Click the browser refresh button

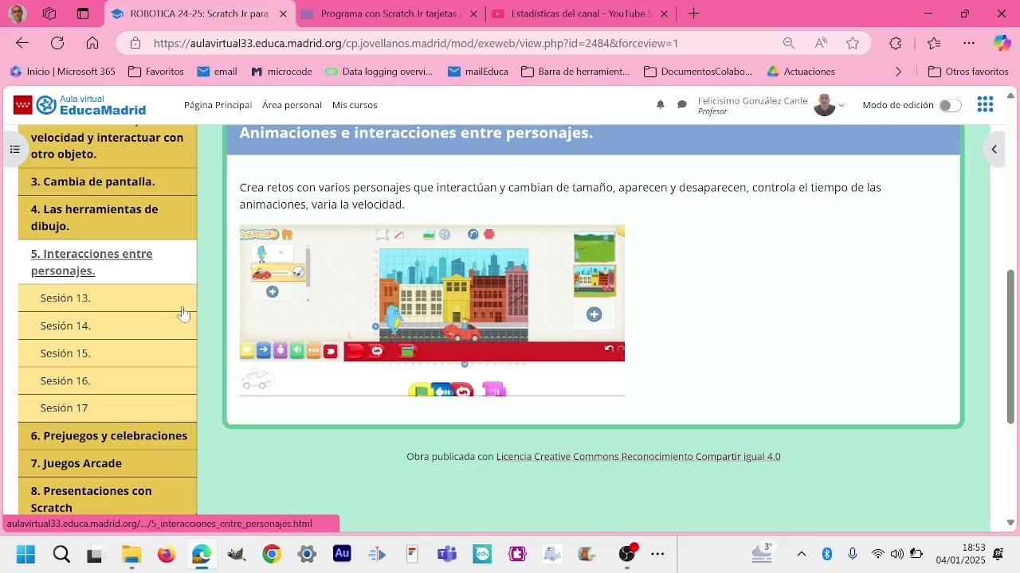[57, 44]
